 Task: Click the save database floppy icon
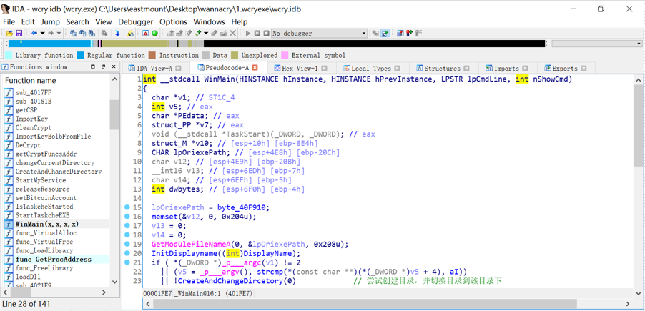[x=19, y=34]
